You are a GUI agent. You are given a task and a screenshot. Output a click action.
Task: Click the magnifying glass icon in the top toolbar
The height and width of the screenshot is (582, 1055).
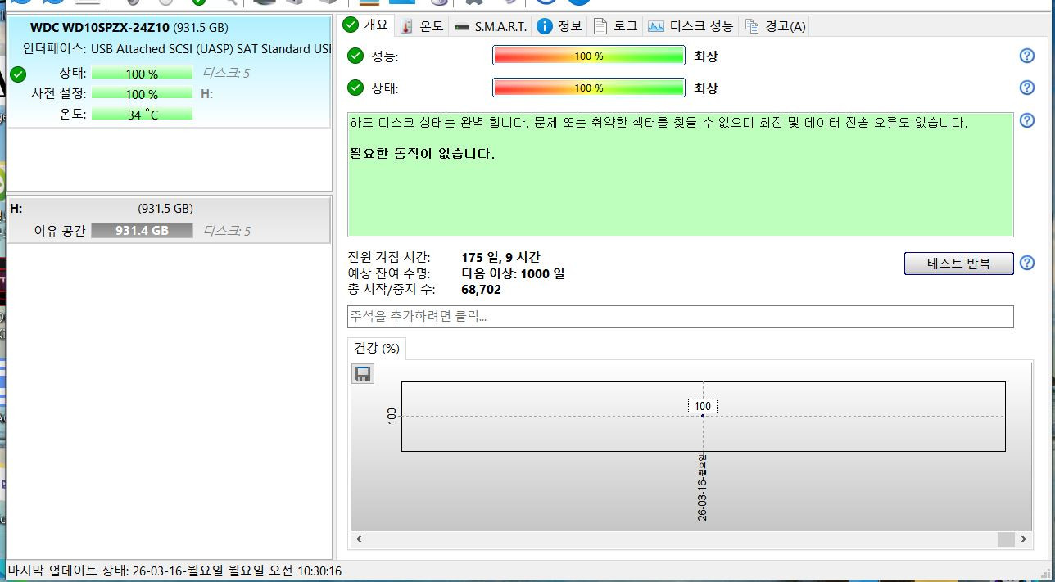(x=232, y=3)
